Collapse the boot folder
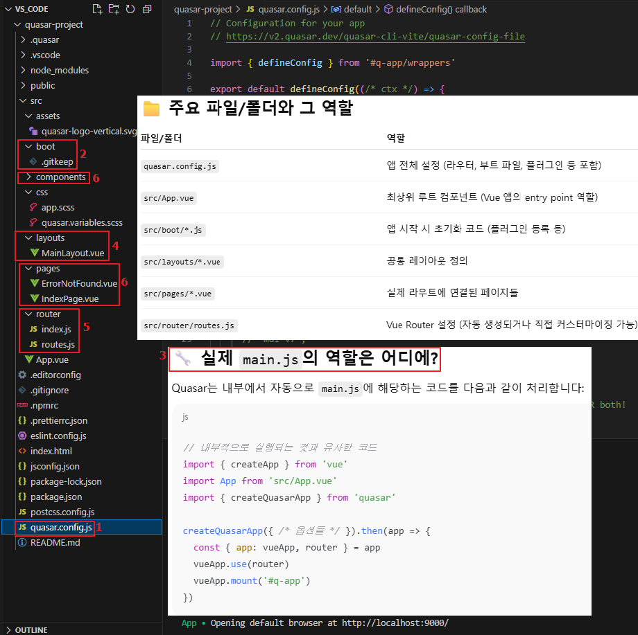638x635 pixels. click(28, 146)
